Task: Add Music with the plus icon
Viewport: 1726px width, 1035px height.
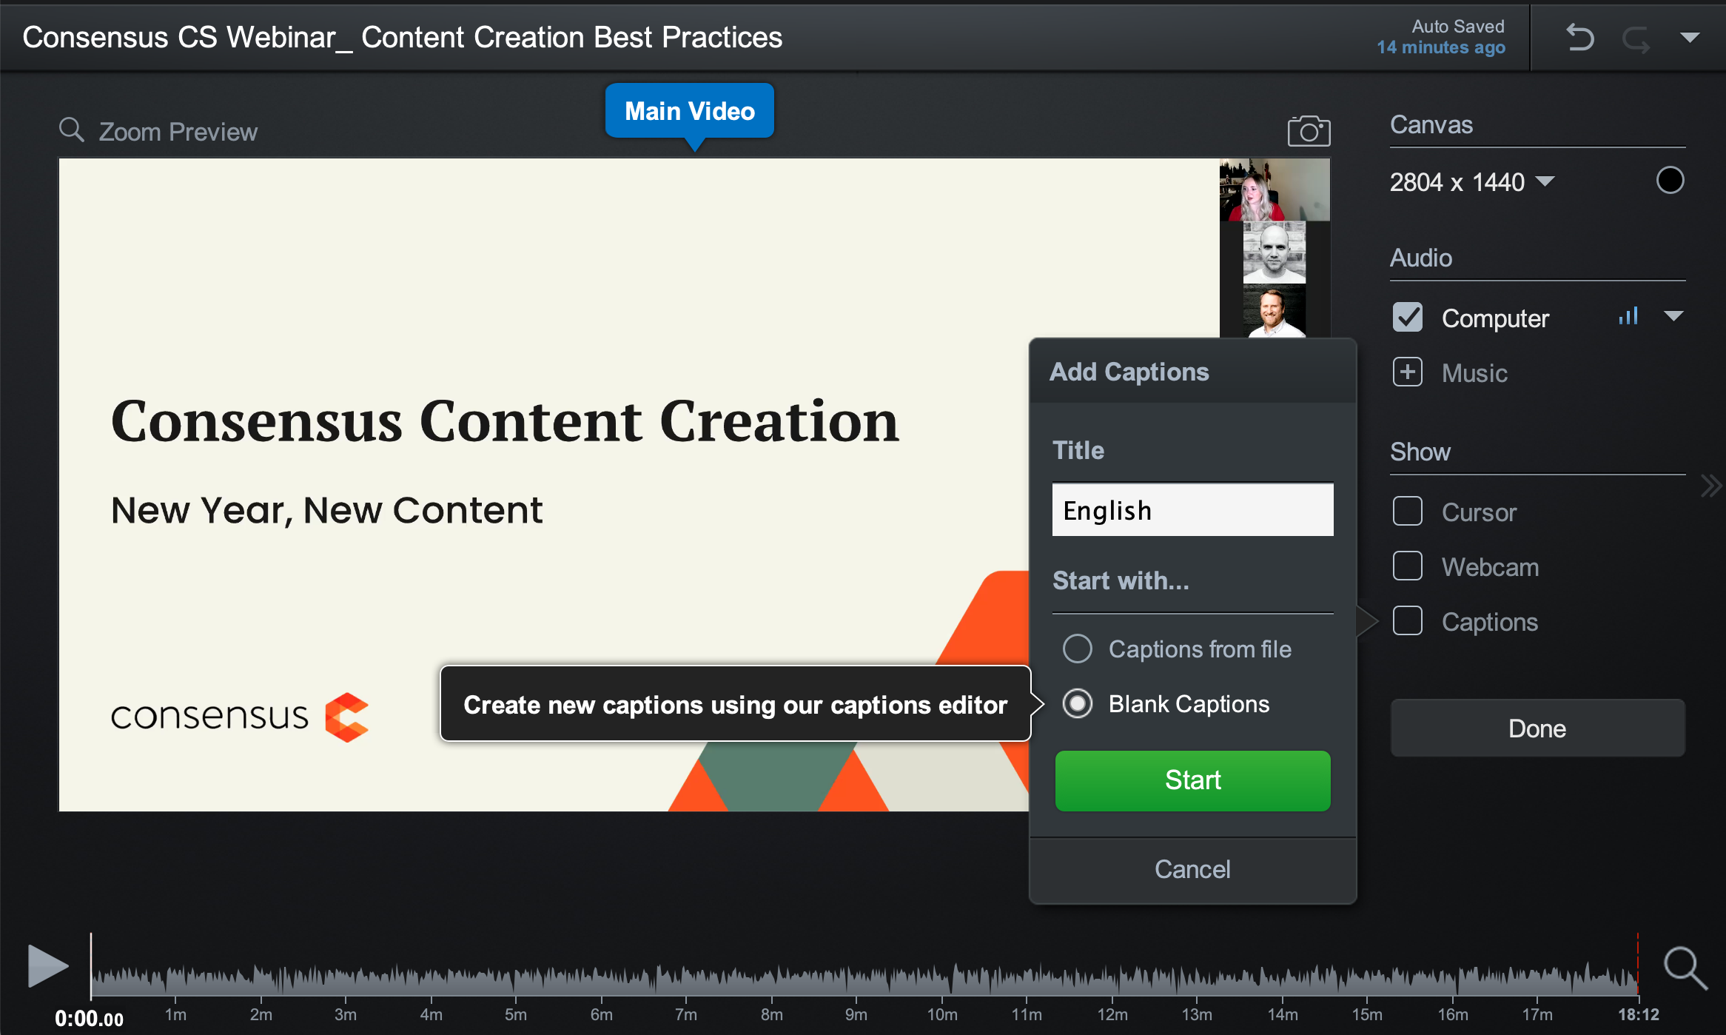Action: pos(1407,372)
